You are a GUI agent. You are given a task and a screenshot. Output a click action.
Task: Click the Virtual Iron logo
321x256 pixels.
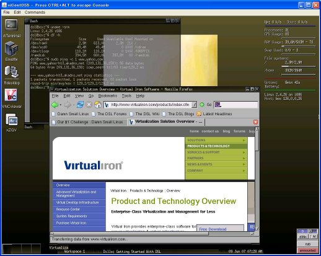click(94, 165)
